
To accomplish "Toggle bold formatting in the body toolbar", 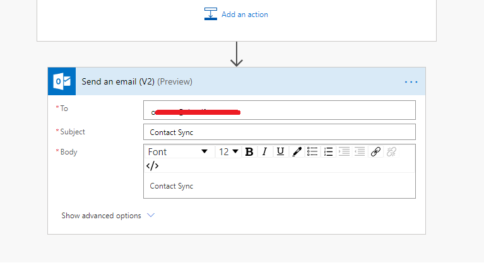I will click(x=249, y=151).
